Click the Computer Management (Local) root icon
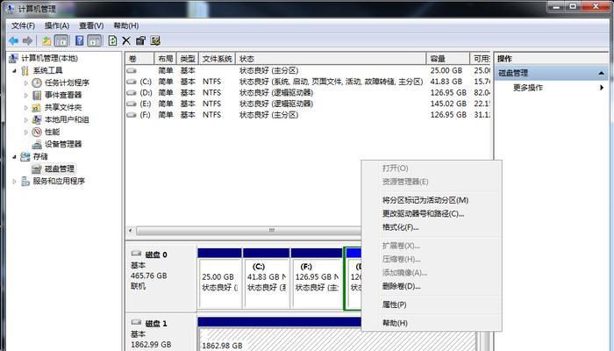Image resolution: width=614 pixels, height=351 pixels. pyautogui.click(x=14, y=59)
